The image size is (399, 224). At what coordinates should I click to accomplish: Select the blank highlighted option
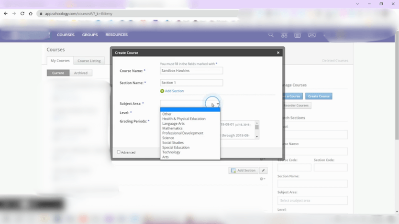pyautogui.click(x=190, y=109)
